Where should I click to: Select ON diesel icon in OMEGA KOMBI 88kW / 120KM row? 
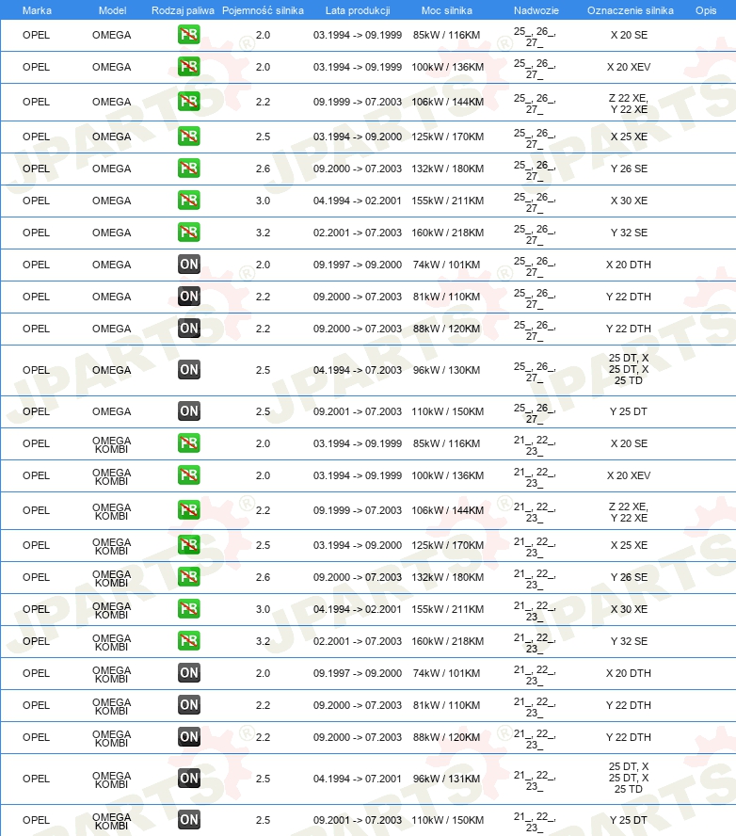tap(188, 737)
